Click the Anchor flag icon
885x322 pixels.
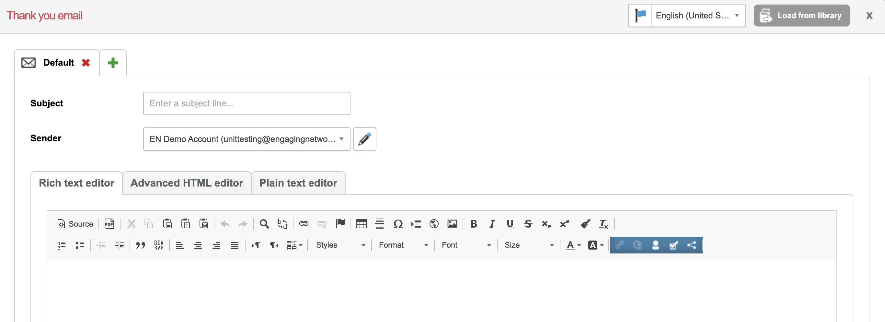[x=340, y=224]
